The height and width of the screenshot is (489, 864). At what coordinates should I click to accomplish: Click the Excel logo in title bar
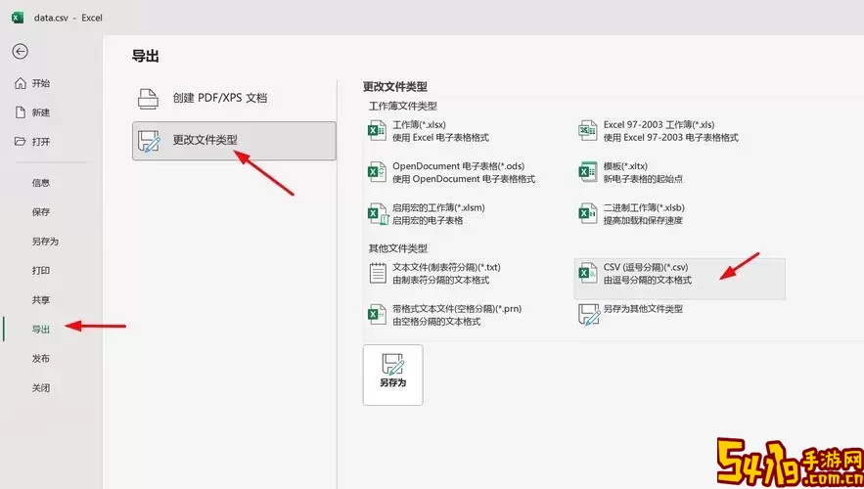[18, 18]
